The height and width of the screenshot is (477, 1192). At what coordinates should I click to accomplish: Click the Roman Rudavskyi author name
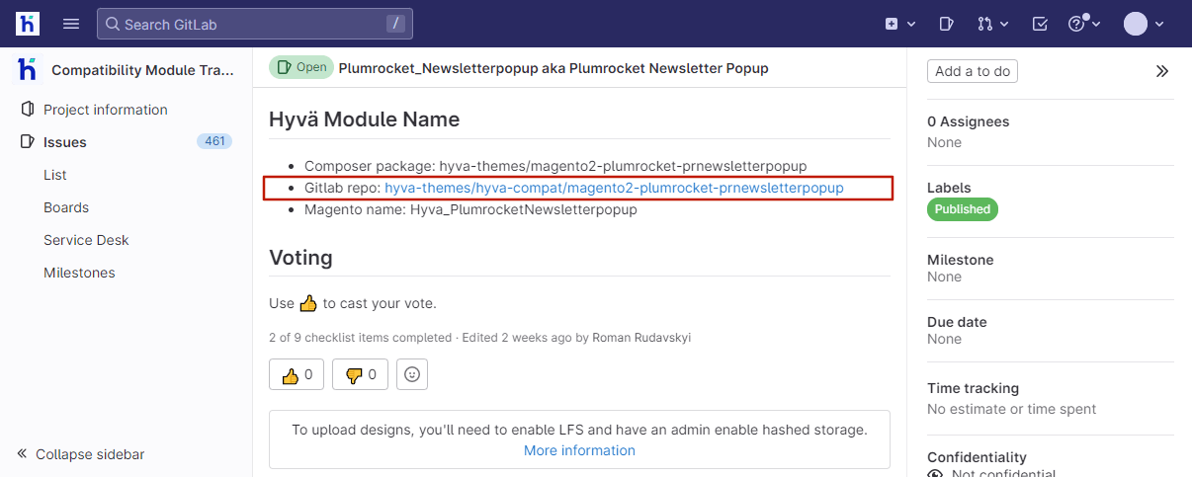pos(641,338)
